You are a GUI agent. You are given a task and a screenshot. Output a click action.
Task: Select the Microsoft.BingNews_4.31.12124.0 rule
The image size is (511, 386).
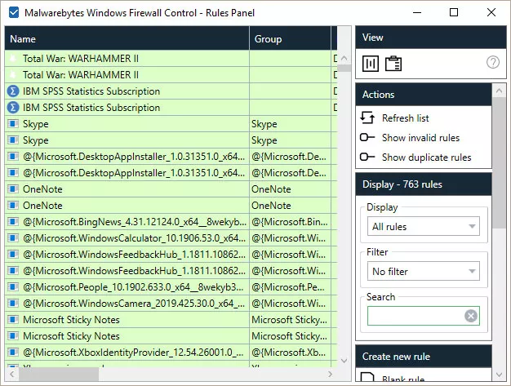[127, 222]
